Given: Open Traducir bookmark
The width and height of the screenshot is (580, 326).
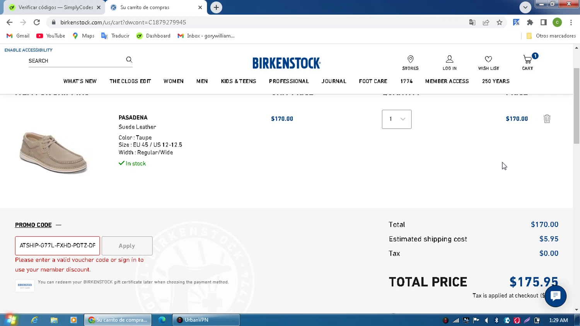Looking at the screenshot, I should (x=115, y=36).
